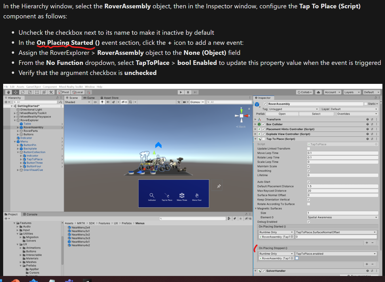The height and width of the screenshot is (282, 385).
Task: Select the Hand tool in the toolbar
Action: click(8, 92)
